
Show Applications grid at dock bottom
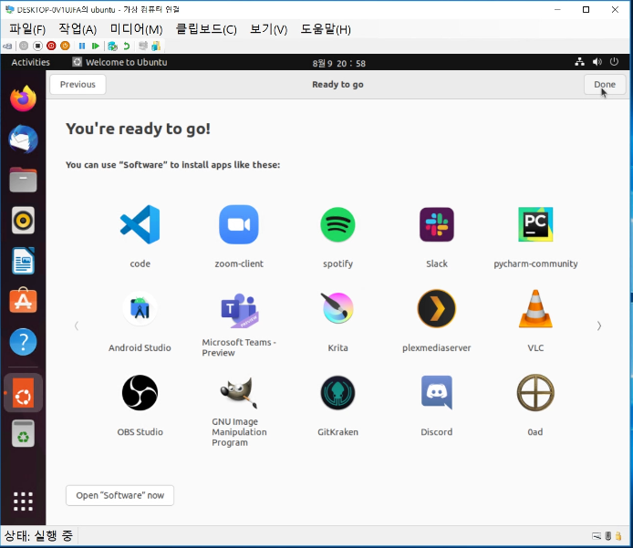click(x=23, y=501)
